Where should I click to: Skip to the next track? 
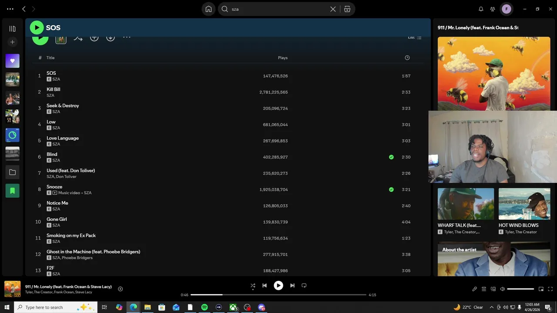[292, 286]
